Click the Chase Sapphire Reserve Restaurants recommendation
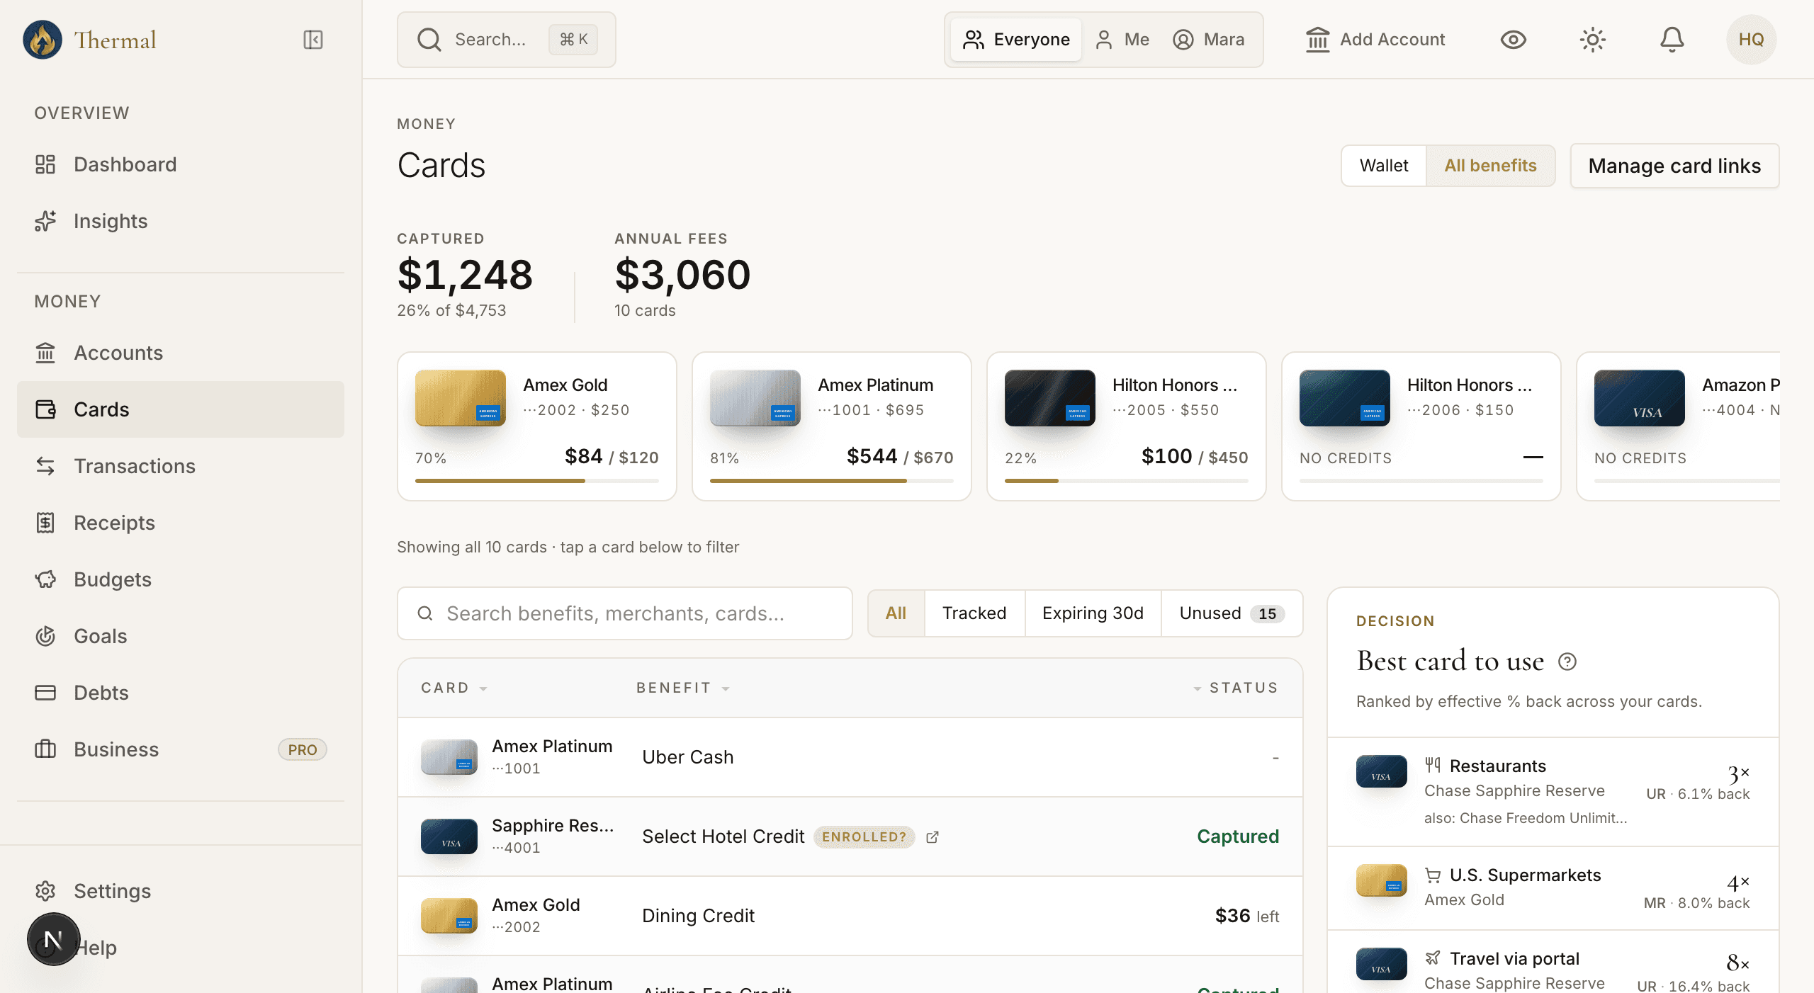Image resolution: width=1814 pixels, height=993 pixels. [1553, 792]
